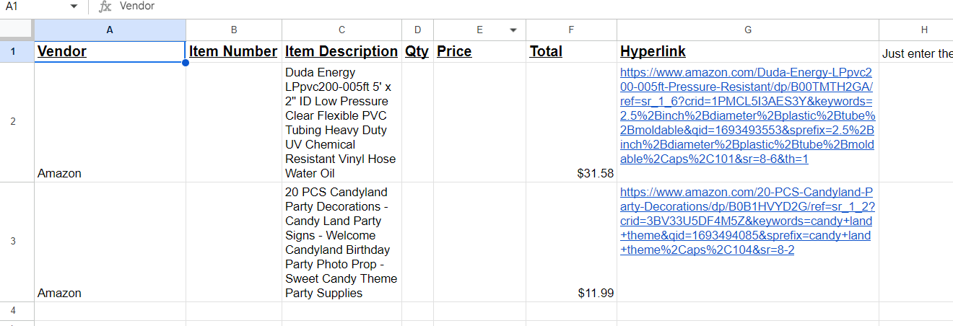Click the blue fill handle on A1
953x326 pixels.
tap(186, 63)
